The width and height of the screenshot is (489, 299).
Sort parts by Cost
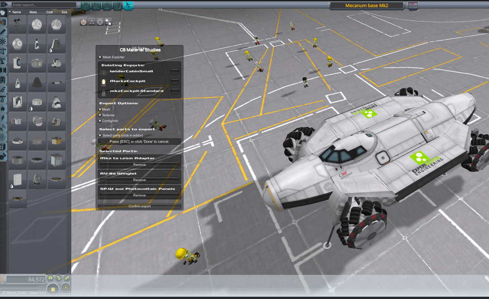tap(50, 12)
